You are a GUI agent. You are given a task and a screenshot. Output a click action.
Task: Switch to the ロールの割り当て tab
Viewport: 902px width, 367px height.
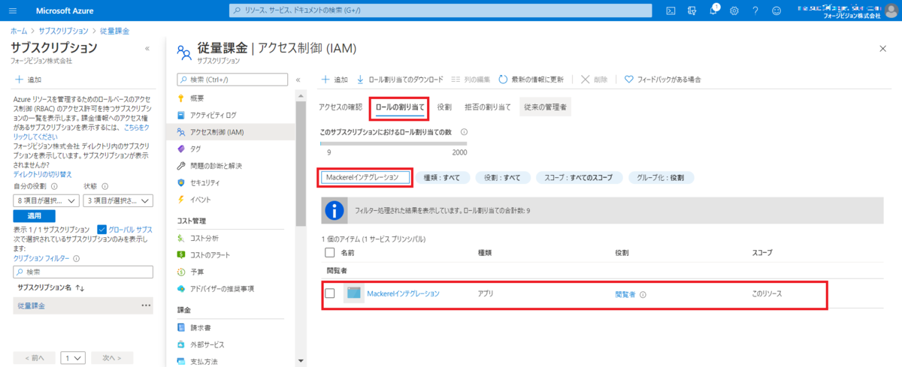pos(399,107)
